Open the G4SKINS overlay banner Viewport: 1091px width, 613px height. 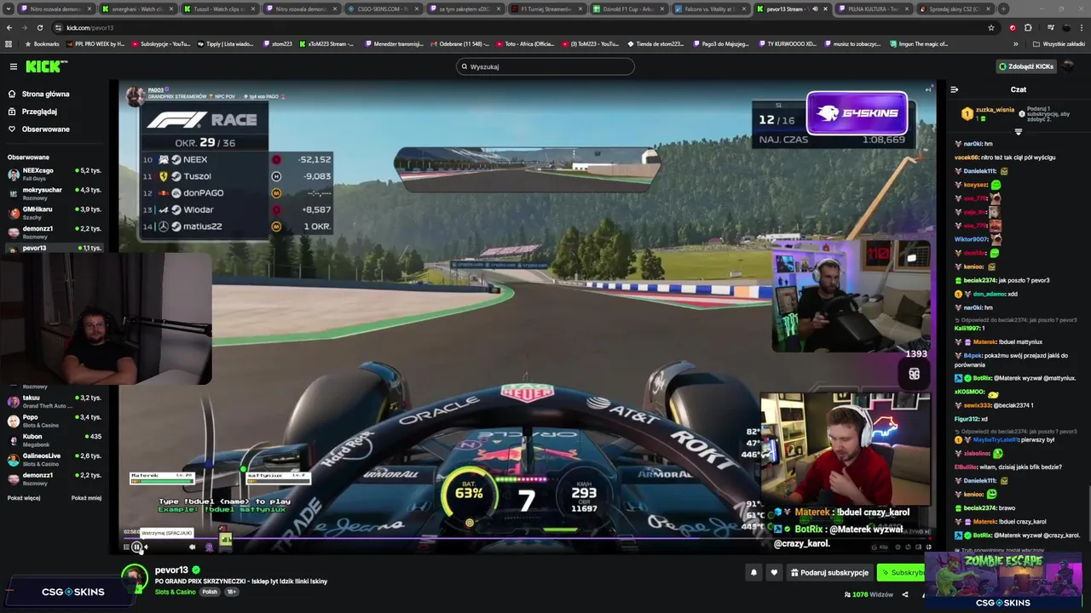tap(857, 113)
